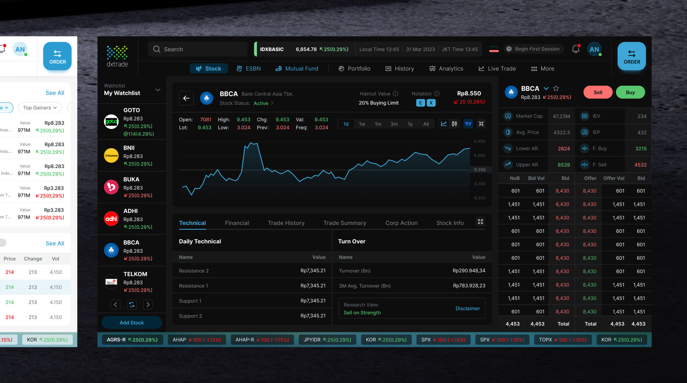Image resolution: width=687 pixels, height=383 pixels.
Task: Toggle the X notation badge
Action: click(x=431, y=103)
